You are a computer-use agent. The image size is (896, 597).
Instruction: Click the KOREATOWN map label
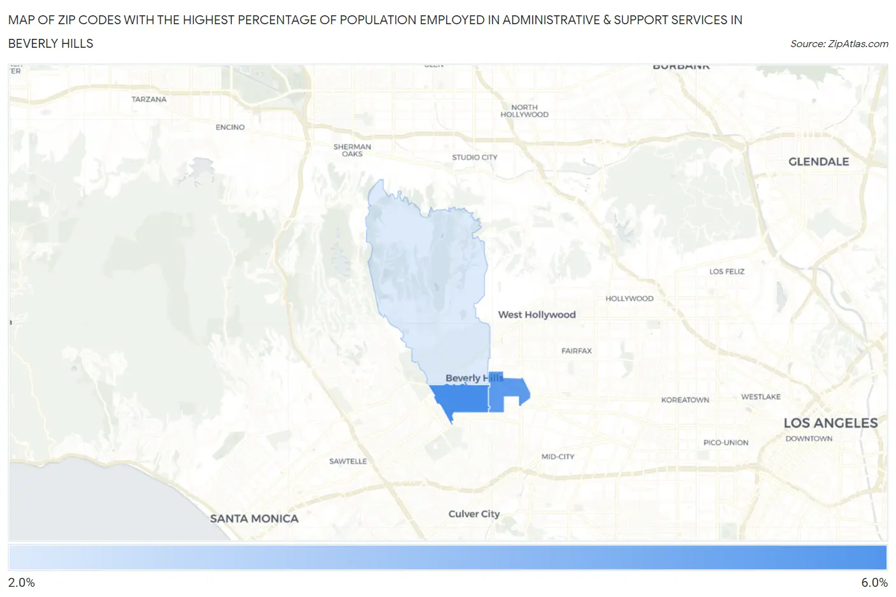click(x=685, y=400)
